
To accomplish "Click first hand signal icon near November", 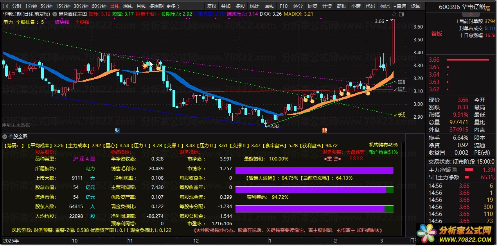I will (x=145, y=65).
